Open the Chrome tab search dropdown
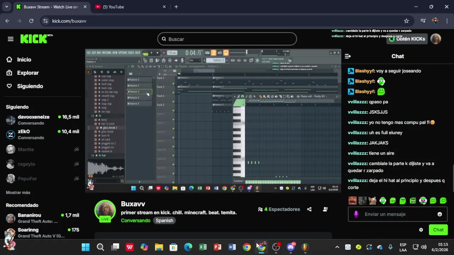Screen dimensions: 454x255 click(6, 7)
